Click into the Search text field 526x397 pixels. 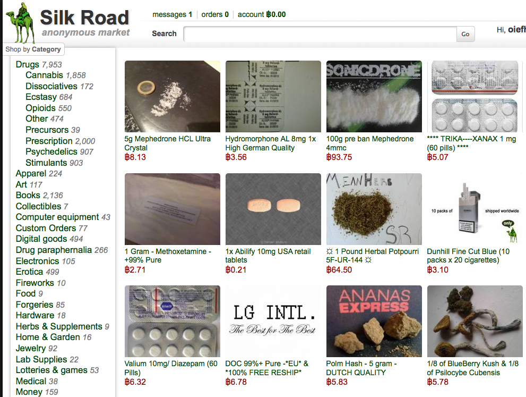320,34
